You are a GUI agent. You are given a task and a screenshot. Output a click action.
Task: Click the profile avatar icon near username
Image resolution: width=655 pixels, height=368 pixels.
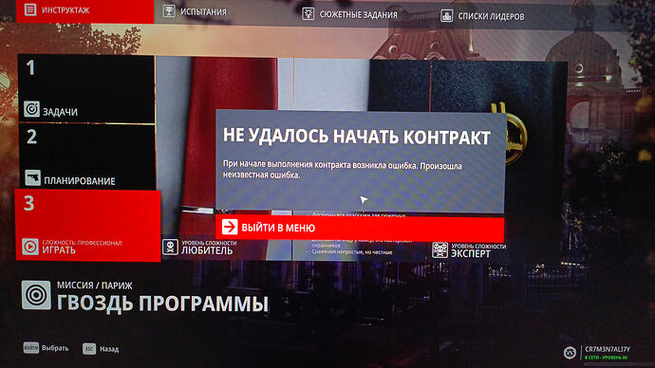[x=570, y=353]
